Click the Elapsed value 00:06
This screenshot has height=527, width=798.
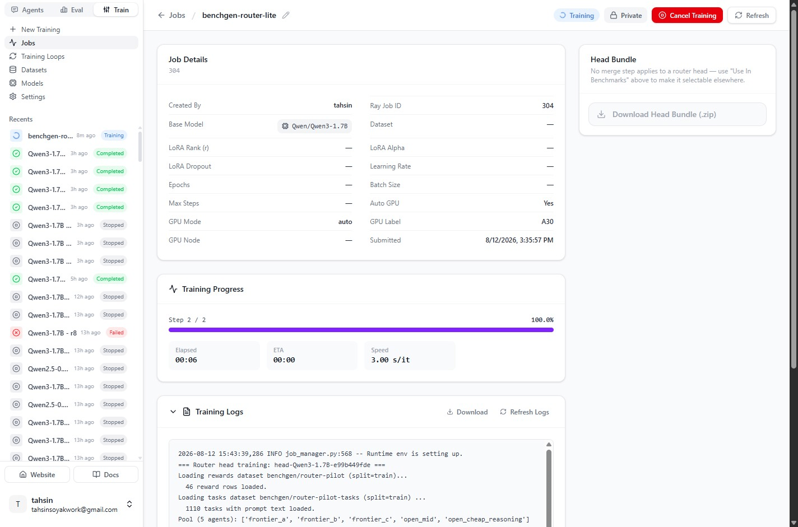click(x=186, y=360)
